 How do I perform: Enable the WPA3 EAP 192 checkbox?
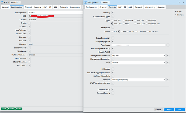147,24
